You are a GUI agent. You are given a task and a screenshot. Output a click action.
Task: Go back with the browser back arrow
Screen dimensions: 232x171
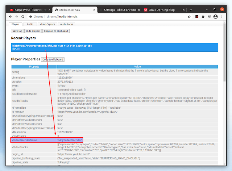[x=11, y=17]
